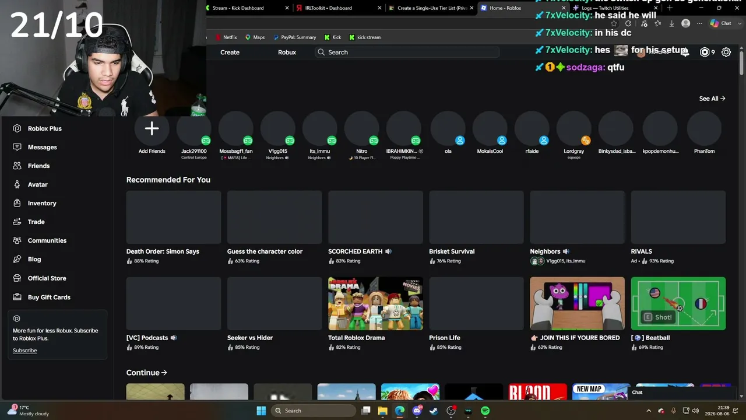Open Spotify from the taskbar

[x=485, y=411]
